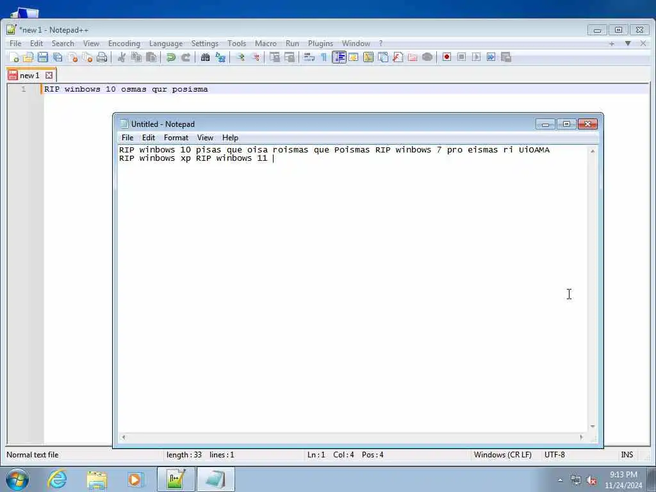656x492 pixels.
Task: Click Print icon in Notepad++ toolbar
Action: click(x=102, y=57)
